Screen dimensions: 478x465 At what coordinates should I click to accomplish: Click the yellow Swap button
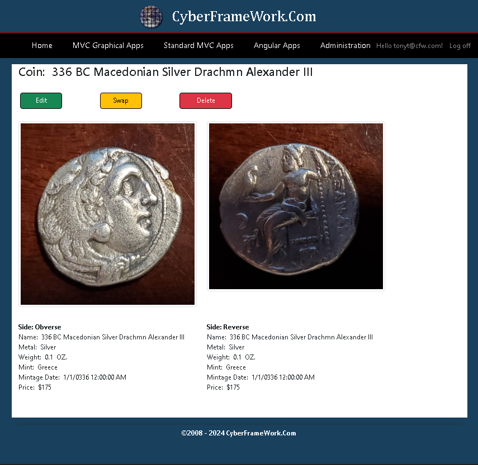121,100
